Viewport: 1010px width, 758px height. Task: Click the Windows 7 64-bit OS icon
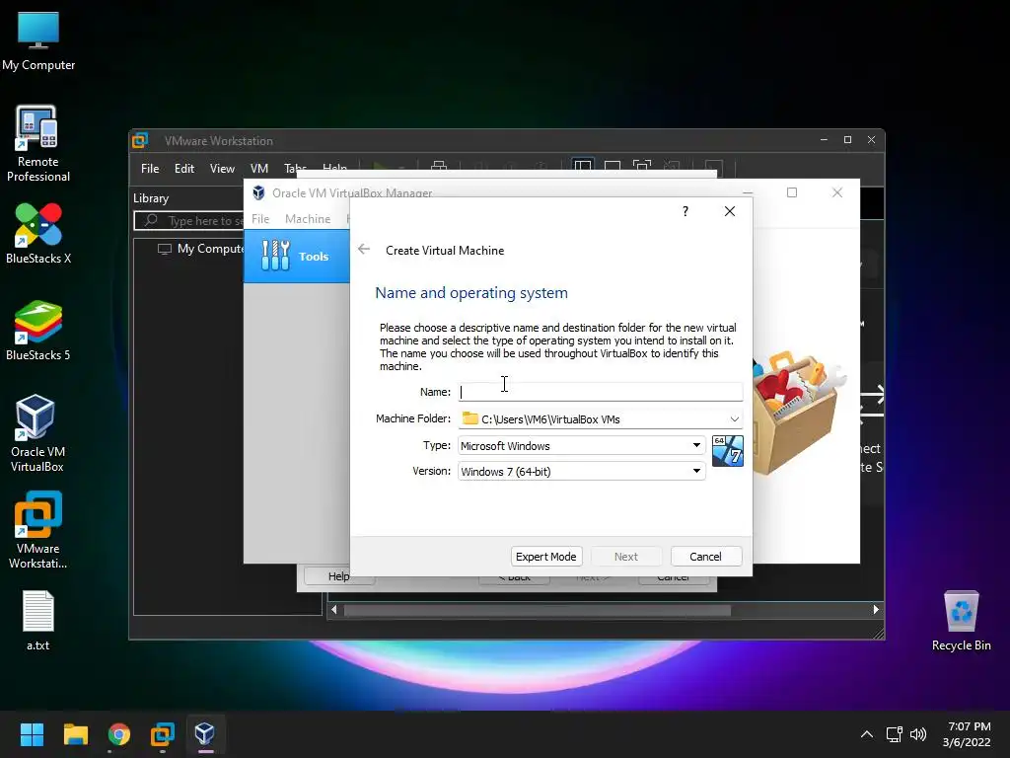tap(727, 451)
